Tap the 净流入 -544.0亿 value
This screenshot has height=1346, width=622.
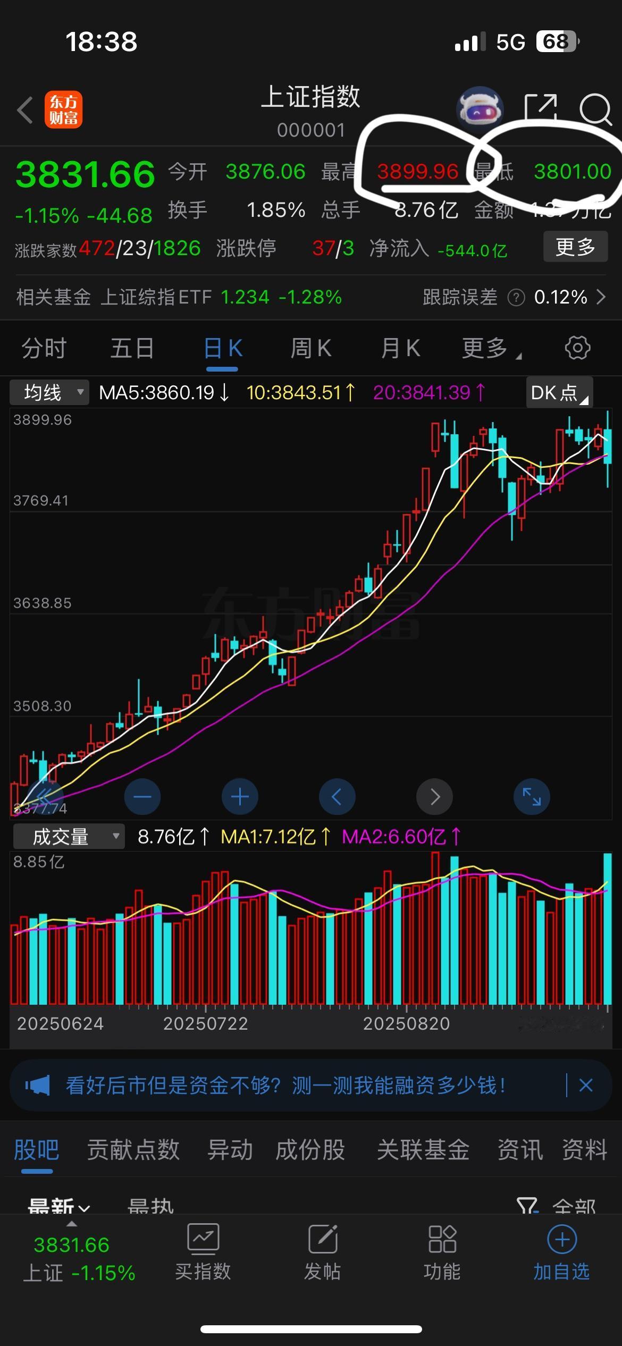(472, 250)
